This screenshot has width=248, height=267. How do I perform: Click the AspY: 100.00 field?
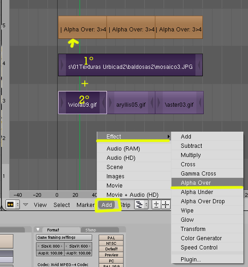[x=78, y=253]
